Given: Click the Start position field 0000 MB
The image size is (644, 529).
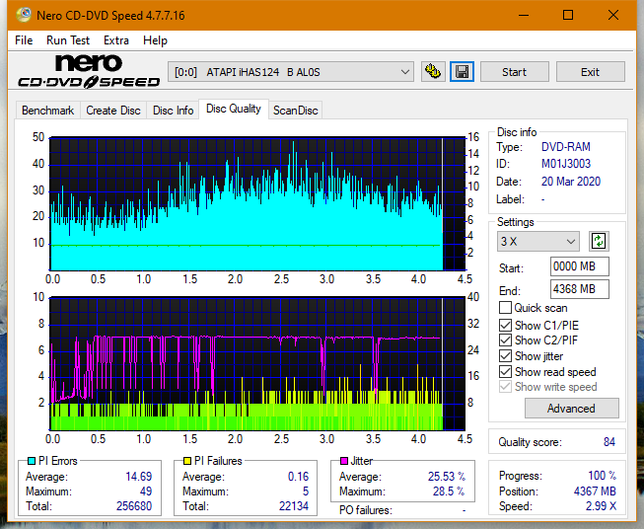Looking at the screenshot, I should [x=580, y=266].
